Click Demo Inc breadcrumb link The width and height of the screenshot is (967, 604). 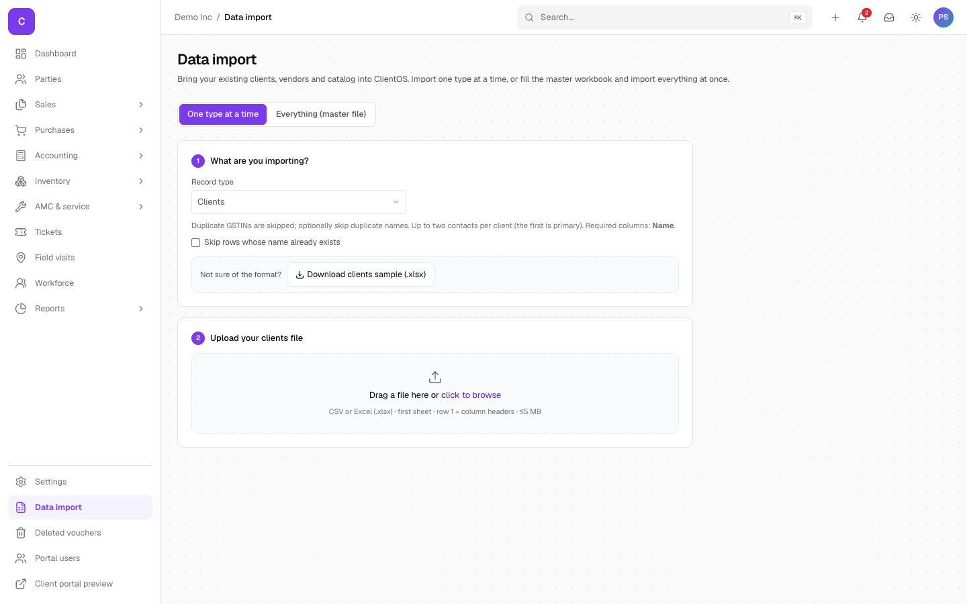click(193, 17)
